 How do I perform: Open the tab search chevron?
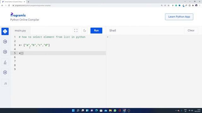tap(185, 2)
